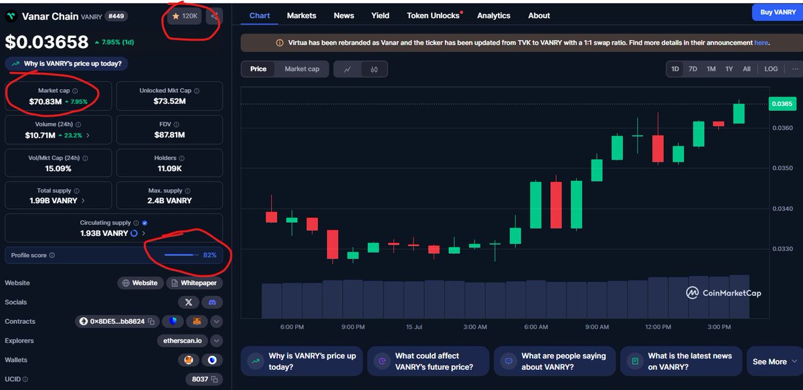
Task: Open the Analytics tab
Action: (x=494, y=15)
